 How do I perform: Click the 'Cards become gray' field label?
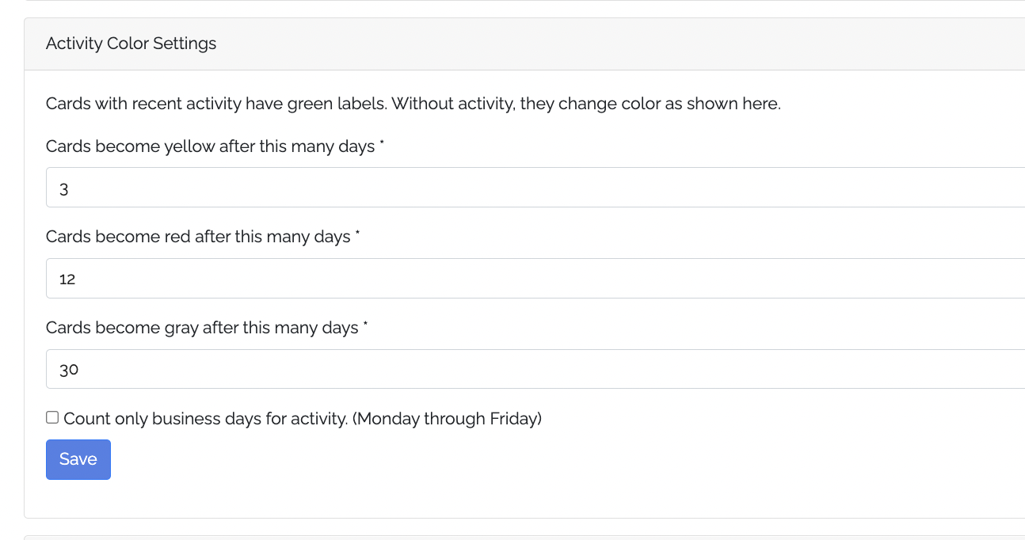click(201, 328)
